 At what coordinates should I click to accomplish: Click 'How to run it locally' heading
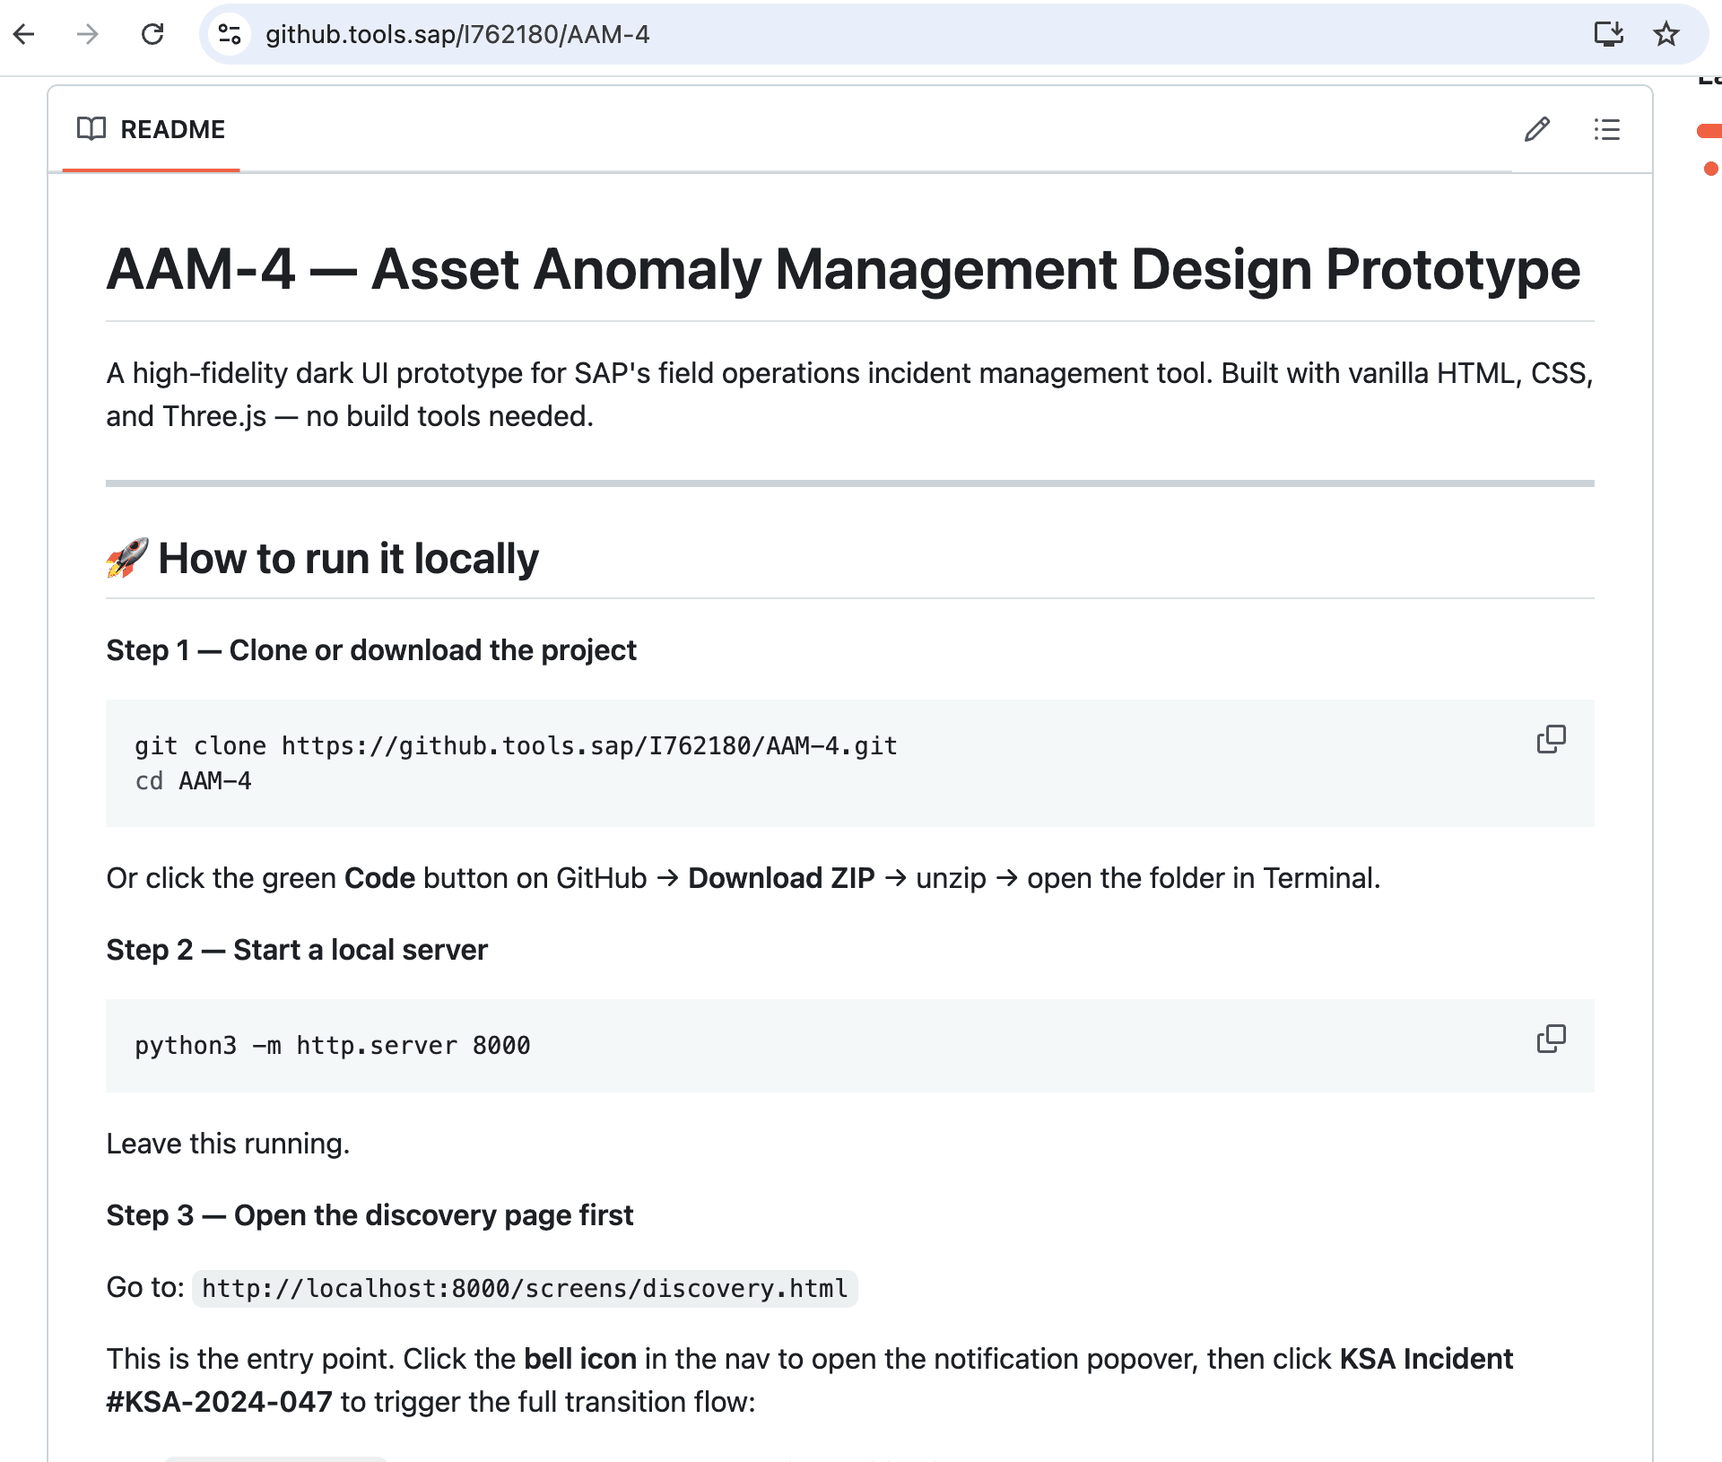[348, 559]
